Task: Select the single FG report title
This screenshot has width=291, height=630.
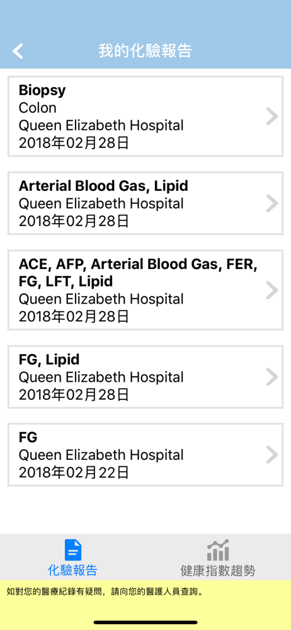Action: (x=28, y=437)
